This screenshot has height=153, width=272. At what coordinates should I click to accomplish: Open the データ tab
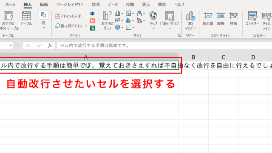[113, 5]
